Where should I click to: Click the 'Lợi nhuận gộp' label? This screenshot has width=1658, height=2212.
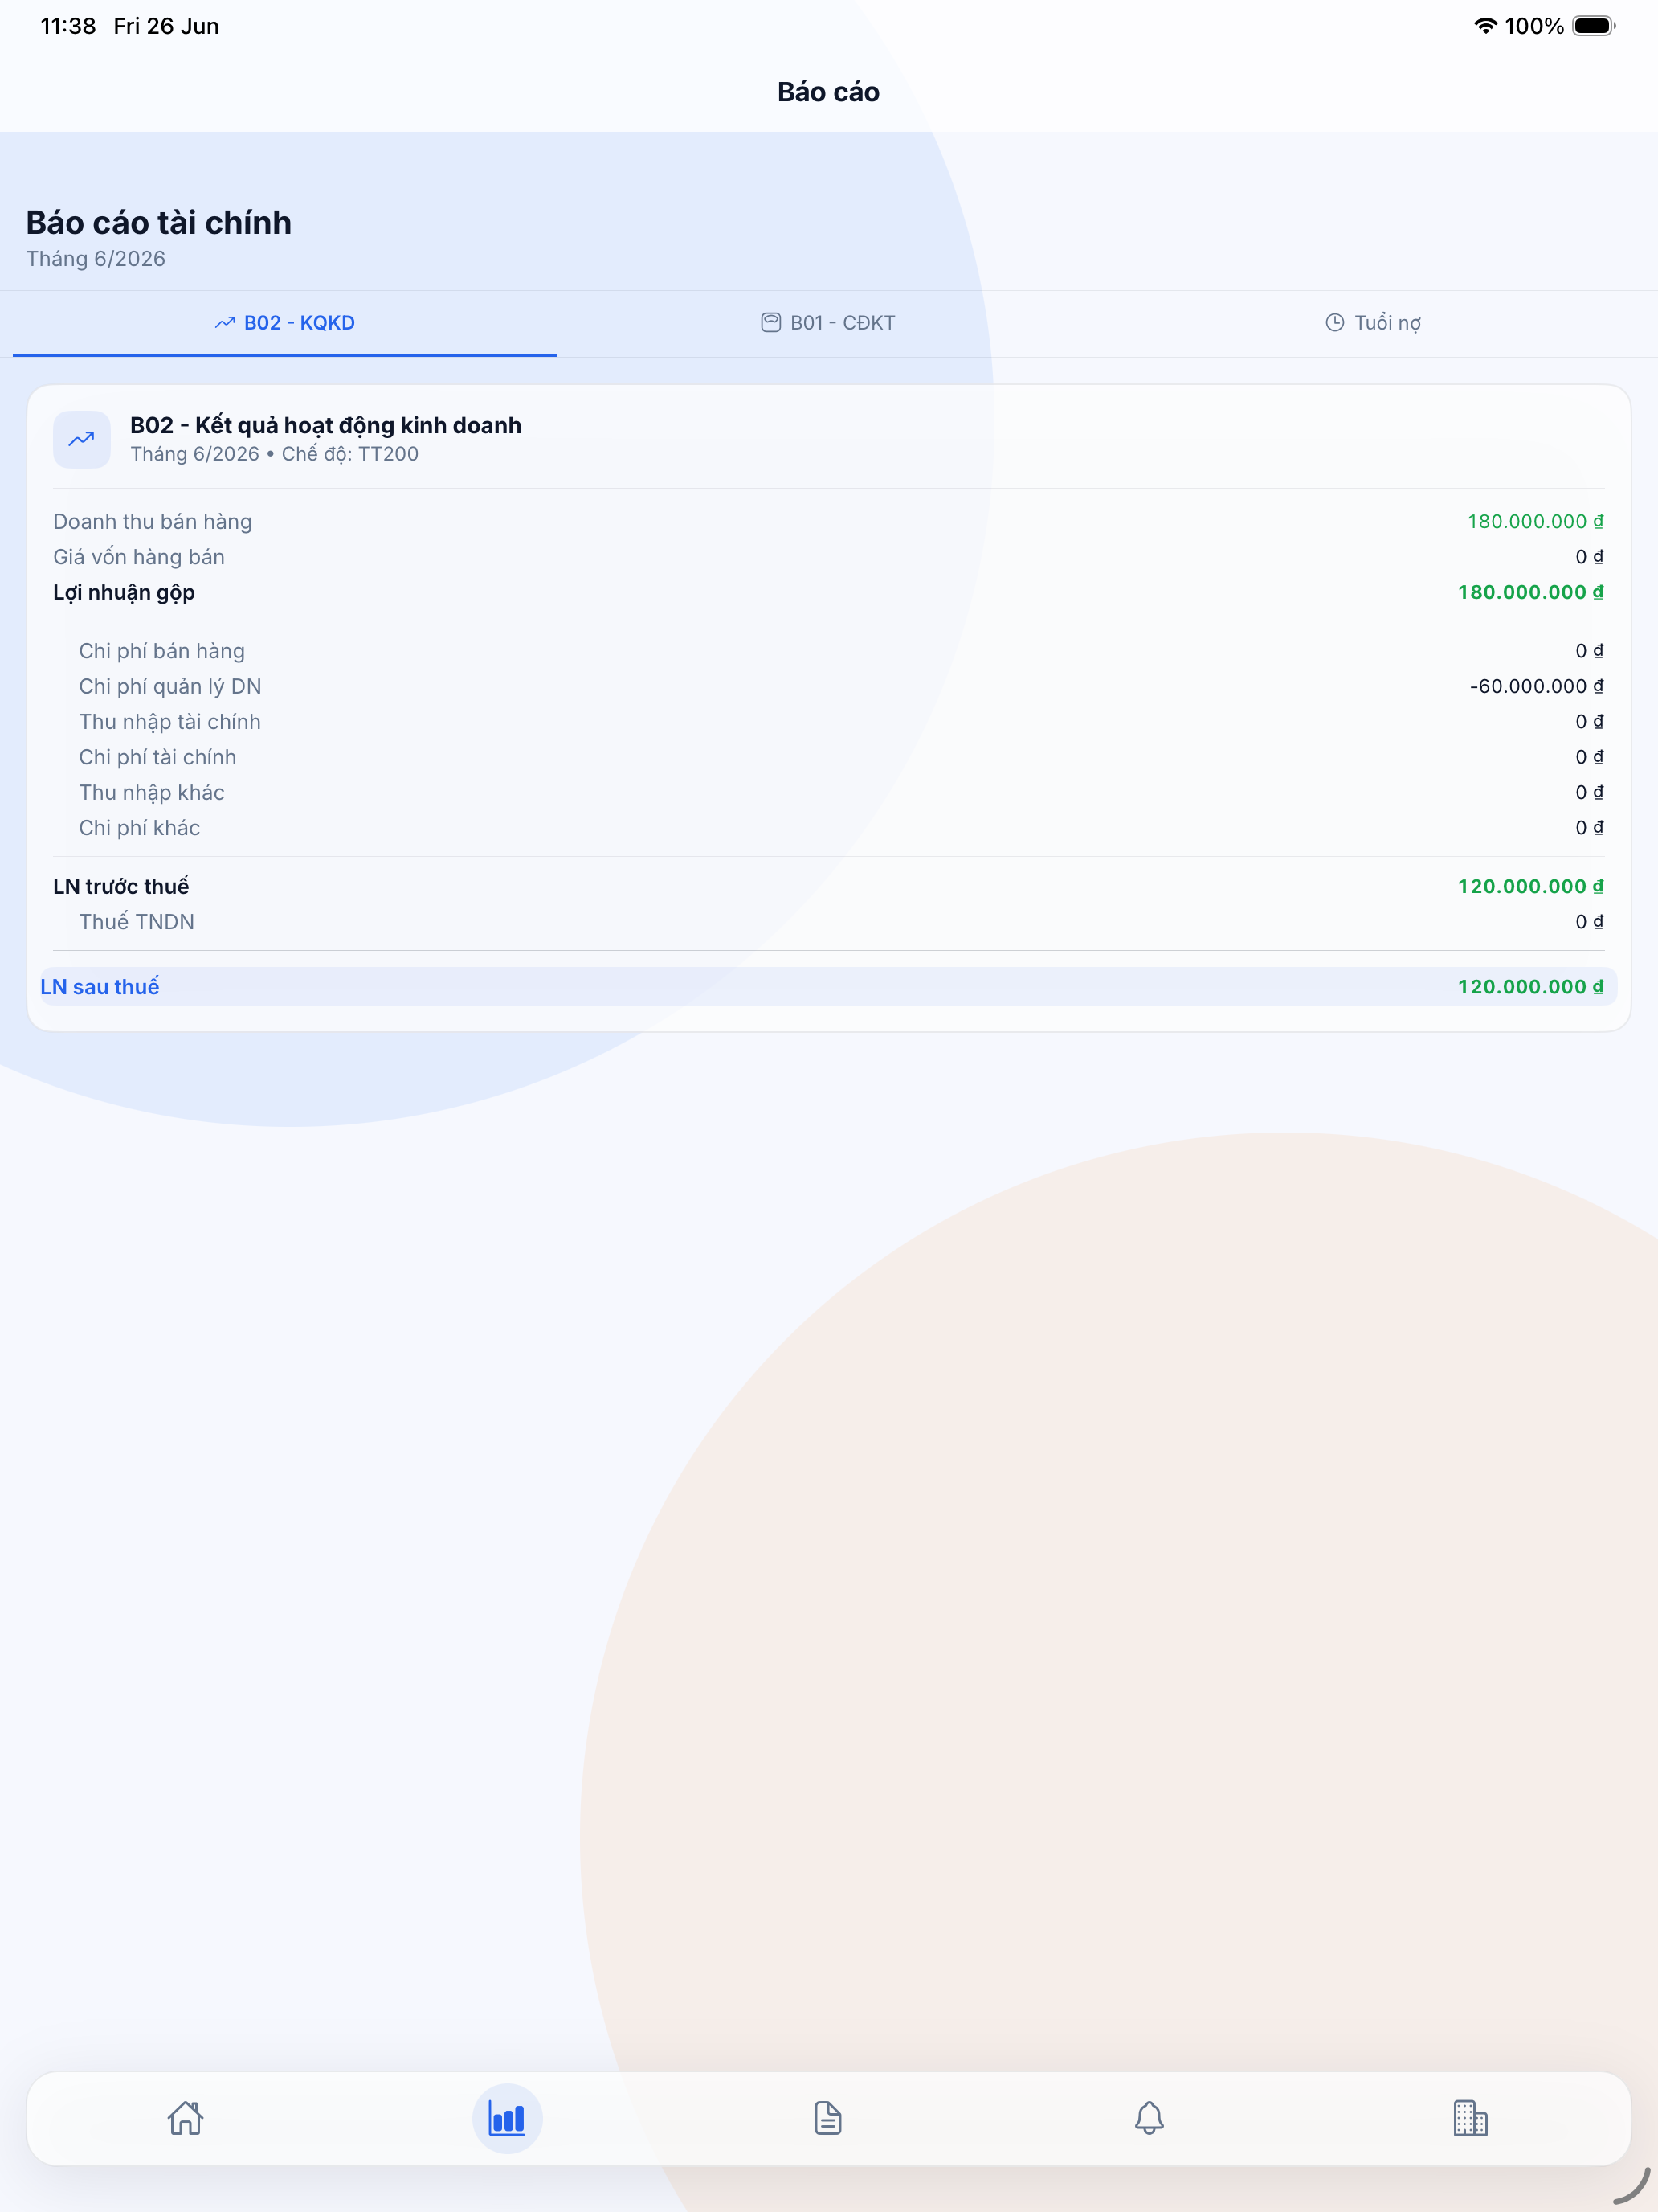point(124,593)
